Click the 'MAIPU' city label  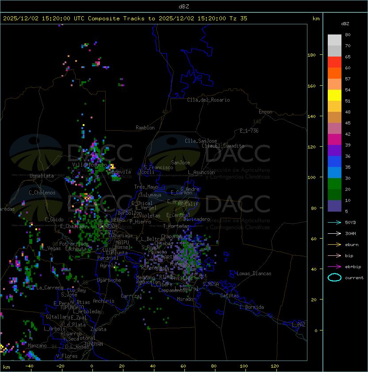click(122, 243)
